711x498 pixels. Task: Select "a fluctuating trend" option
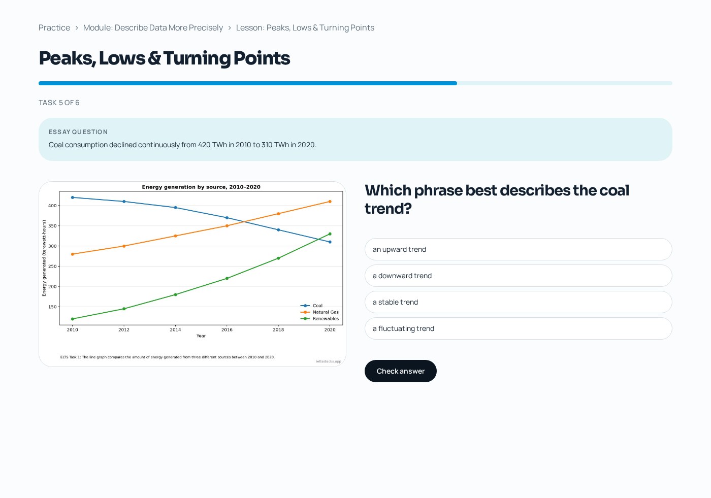[x=518, y=328]
